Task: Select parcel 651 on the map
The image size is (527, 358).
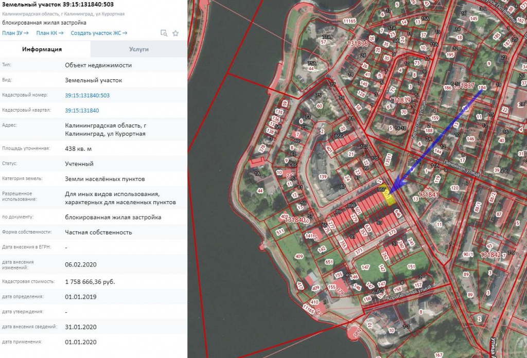Action: pos(329,262)
